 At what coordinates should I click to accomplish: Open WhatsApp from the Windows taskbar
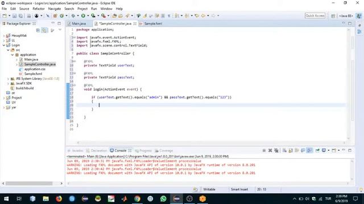tap(163, 199)
